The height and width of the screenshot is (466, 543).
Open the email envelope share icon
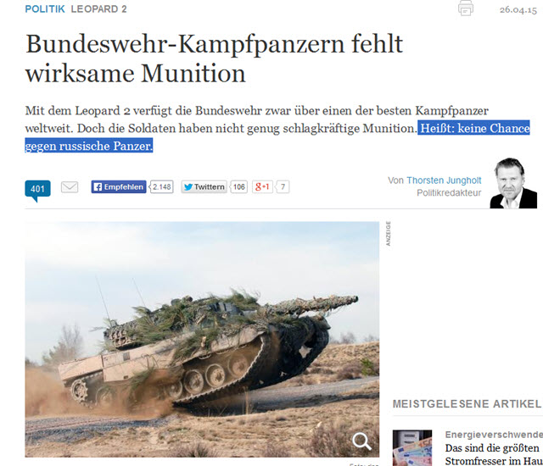(70, 187)
